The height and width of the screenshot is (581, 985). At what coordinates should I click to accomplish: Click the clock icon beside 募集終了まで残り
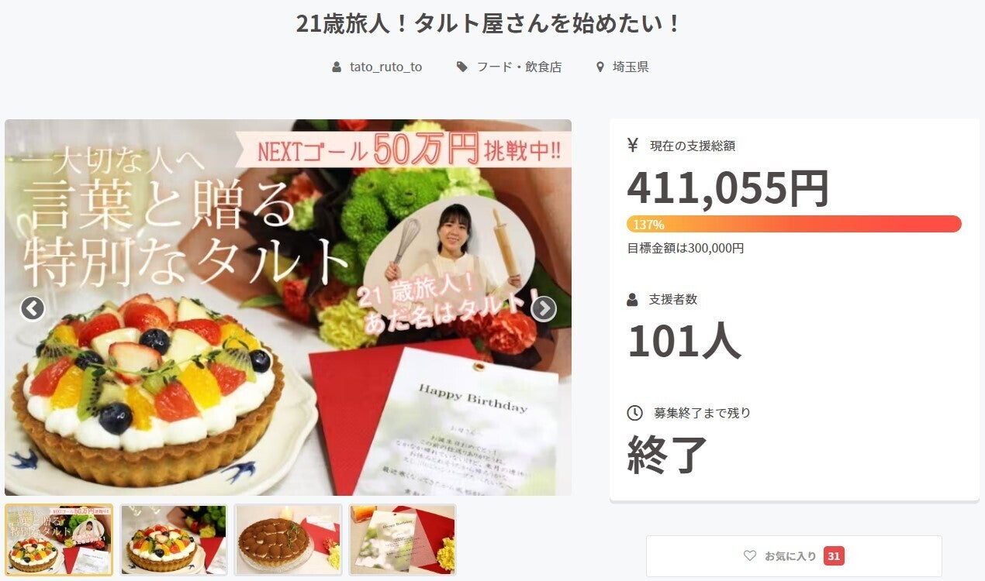coord(634,413)
